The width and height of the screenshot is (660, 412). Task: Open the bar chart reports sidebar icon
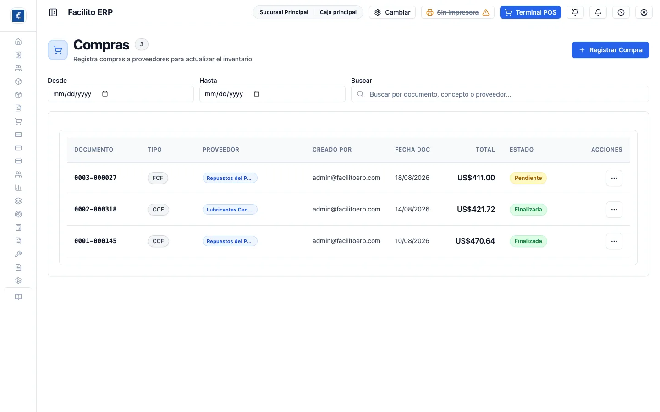coord(18,188)
